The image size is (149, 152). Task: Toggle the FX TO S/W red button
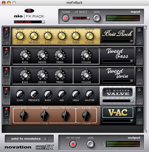(x=73, y=144)
